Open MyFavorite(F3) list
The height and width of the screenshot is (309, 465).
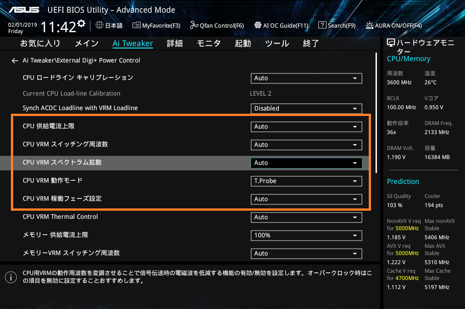pos(156,25)
